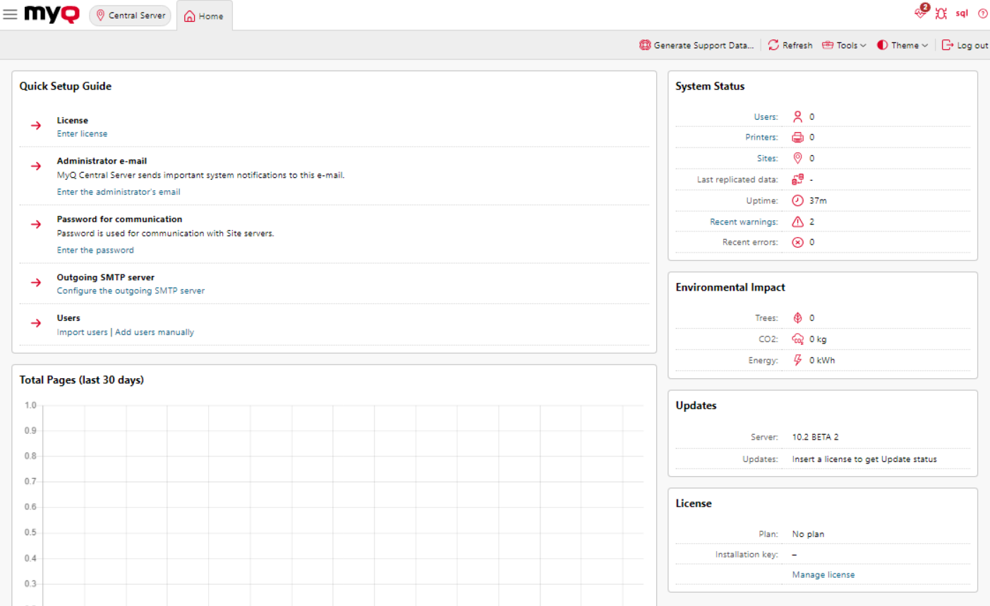Click the CO2 icon under Environmental Impact
990x606 pixels.
pyautogui.click(x=798, y=339)
